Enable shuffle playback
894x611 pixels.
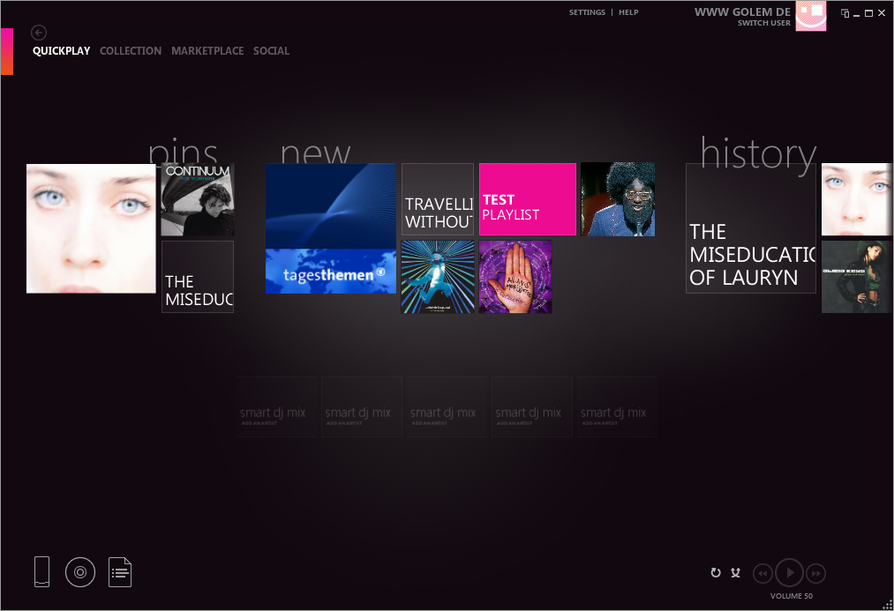[x=735, y=573]
